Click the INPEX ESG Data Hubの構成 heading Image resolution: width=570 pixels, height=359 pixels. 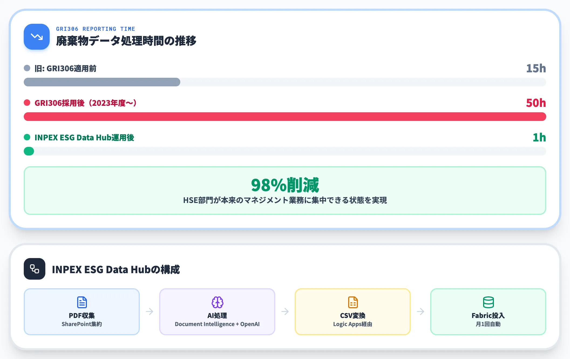pyautogui.click(x=116, y=270)
